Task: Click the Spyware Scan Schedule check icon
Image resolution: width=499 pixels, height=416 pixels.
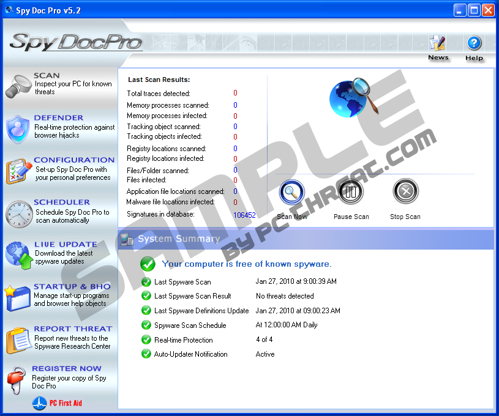Action: point(146,325)
